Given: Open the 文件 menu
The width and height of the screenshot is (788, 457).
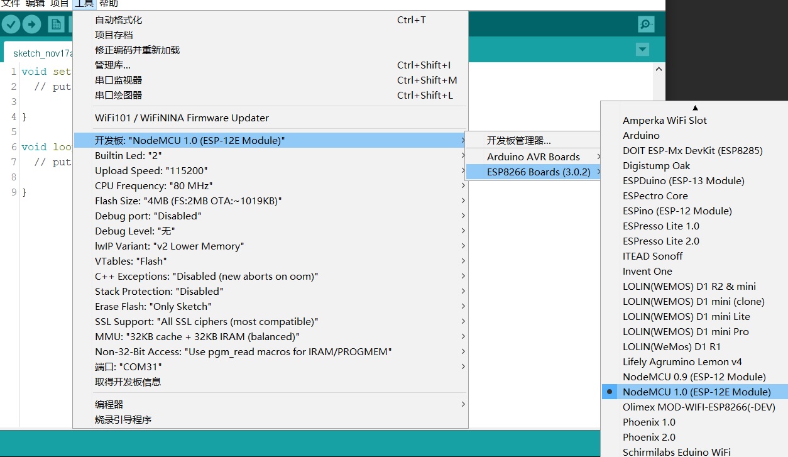Looking at the screenshot, I should pyautogui.click(x=10, y=4).
